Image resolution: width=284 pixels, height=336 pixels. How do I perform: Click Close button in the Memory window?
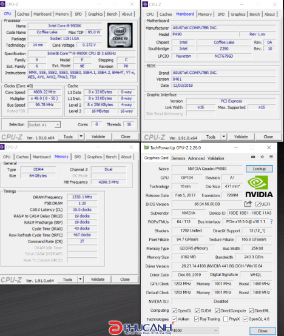click(x=125, y=280)
